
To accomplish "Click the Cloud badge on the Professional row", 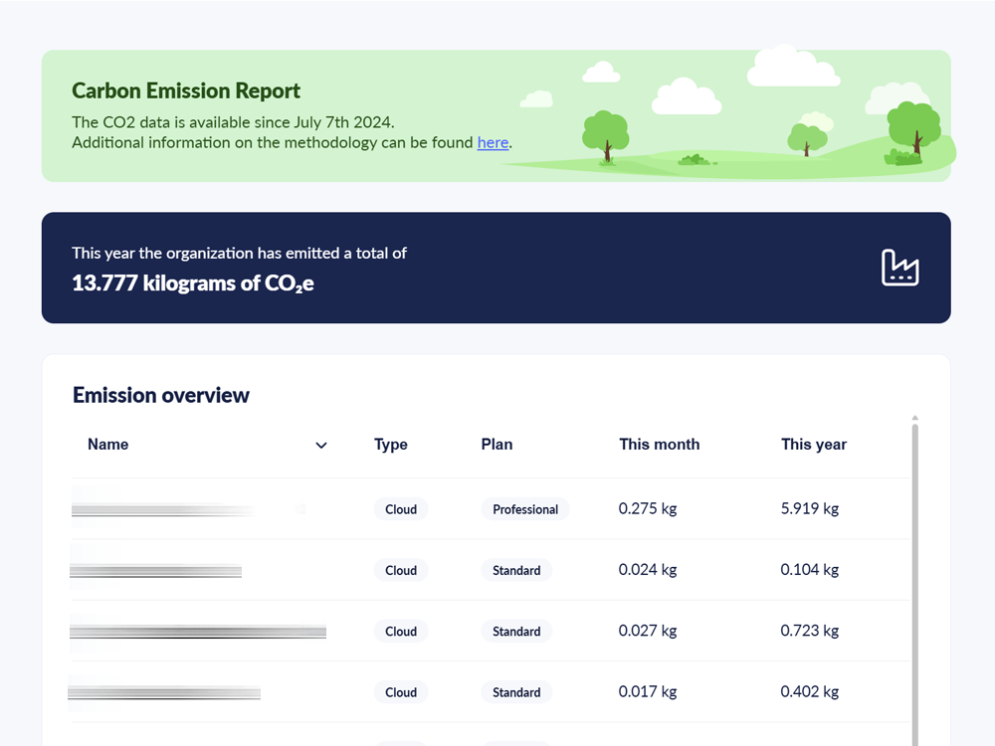I will [401, 509].
